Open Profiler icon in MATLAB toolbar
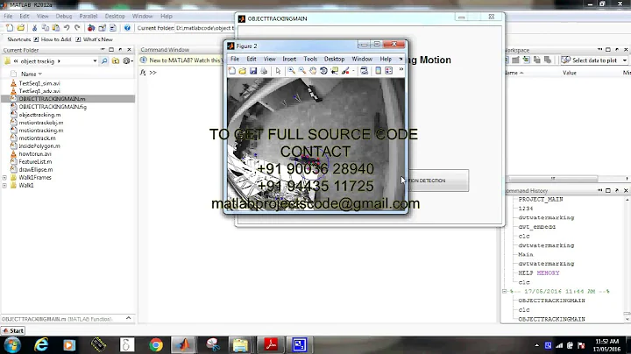Image resolution: width=631 pixels, height=354 pixels. point(113,28)
